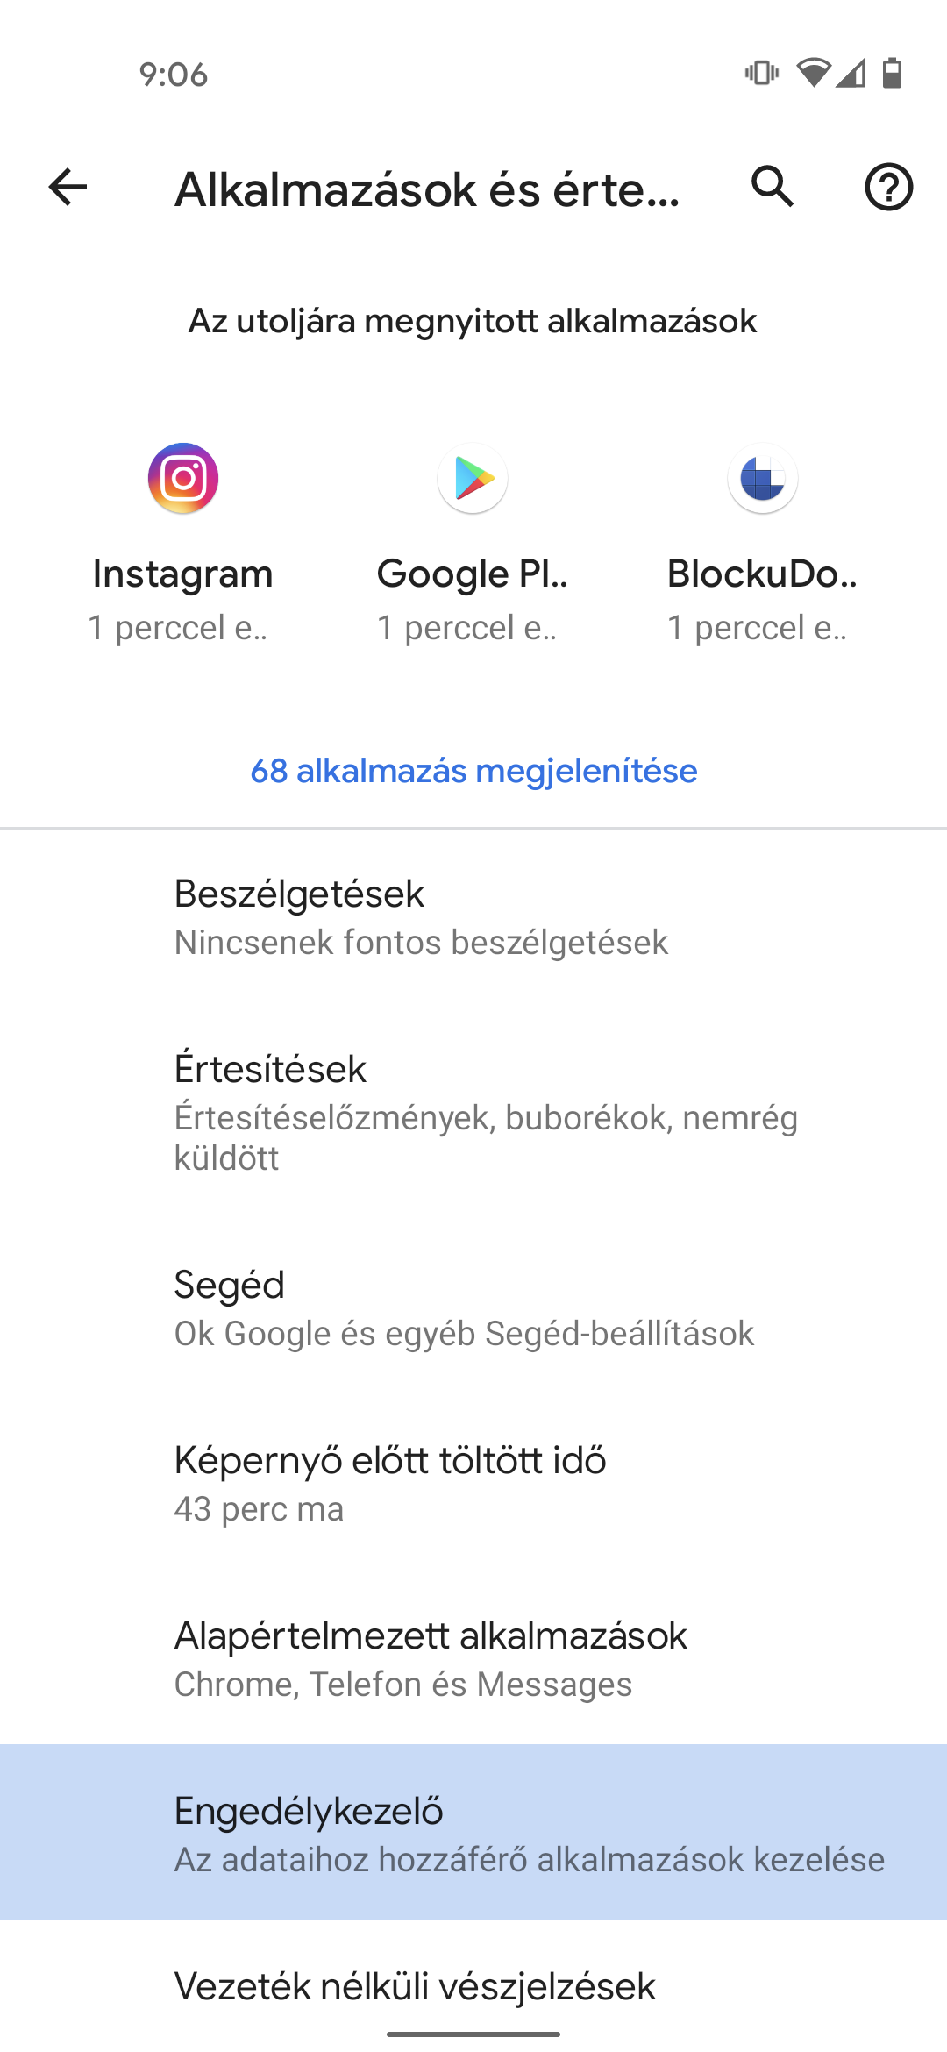947x2052 pixels.
Task: Open Képernyő előtt töltött idő
Action: point(473,1484)
